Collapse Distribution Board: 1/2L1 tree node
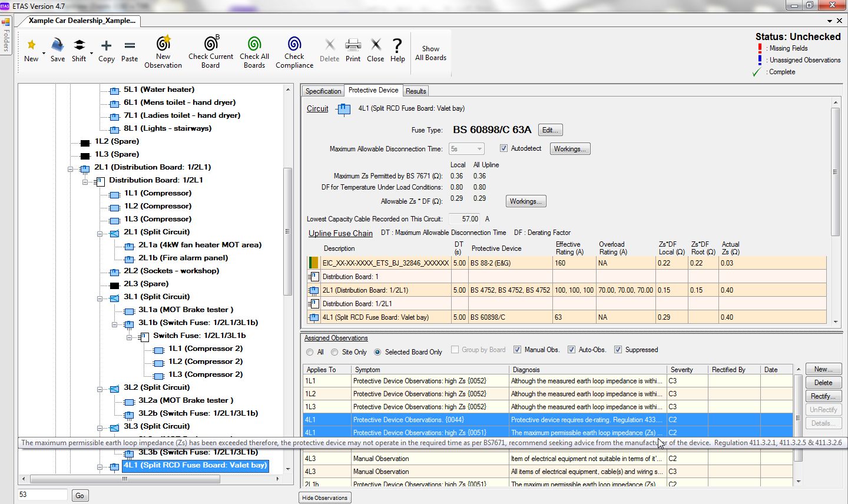 tap(85, 181)
